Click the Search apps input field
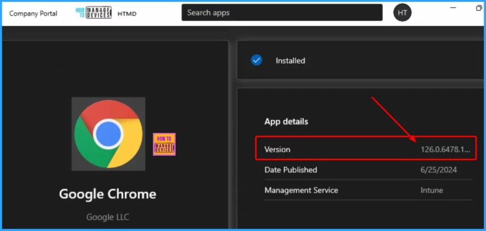The height and width of the screenshot is (231, 486). pyautogui.click(x=282, y=13)
